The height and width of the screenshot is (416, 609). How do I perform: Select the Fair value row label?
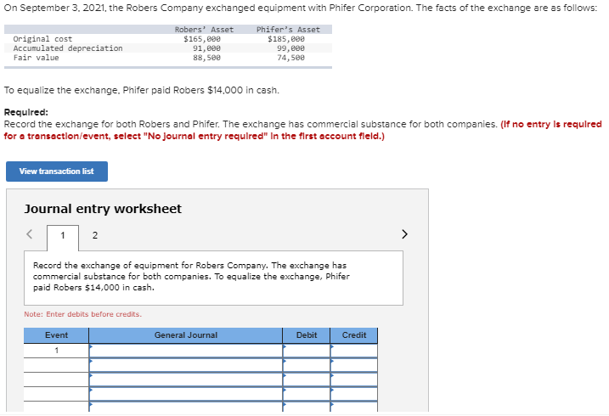coord(37,58)
